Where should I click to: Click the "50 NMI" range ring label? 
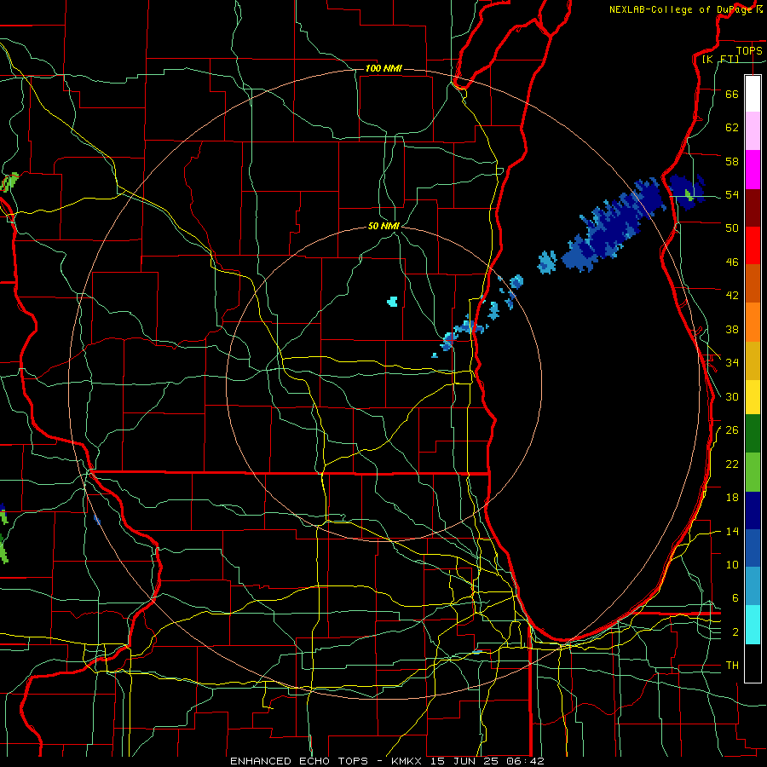pyautogui.click(x=383, y=226)
